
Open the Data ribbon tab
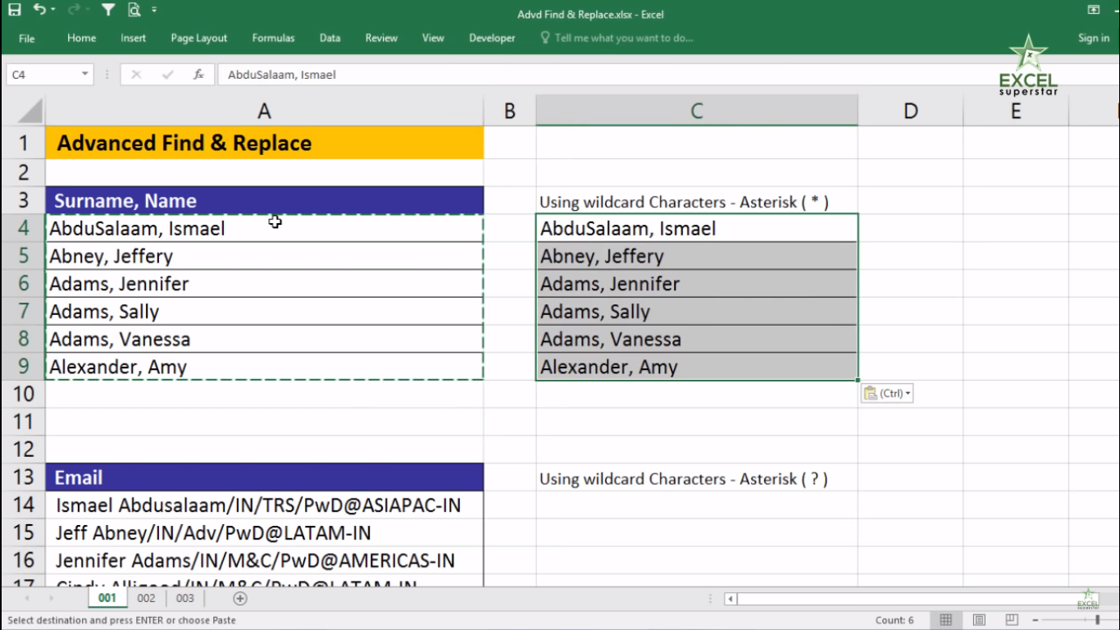pyautogui.click(x=330, y=38)
